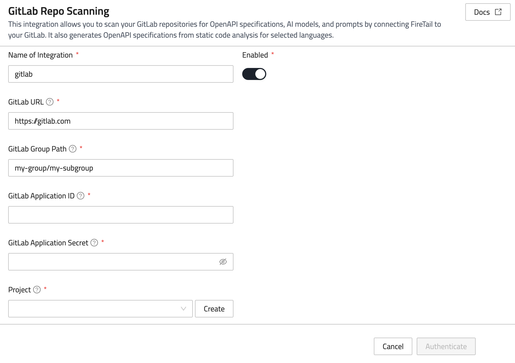This screenshot has height=363, width=515.
Task: Click the Project help icon
Action: (37, 290)
